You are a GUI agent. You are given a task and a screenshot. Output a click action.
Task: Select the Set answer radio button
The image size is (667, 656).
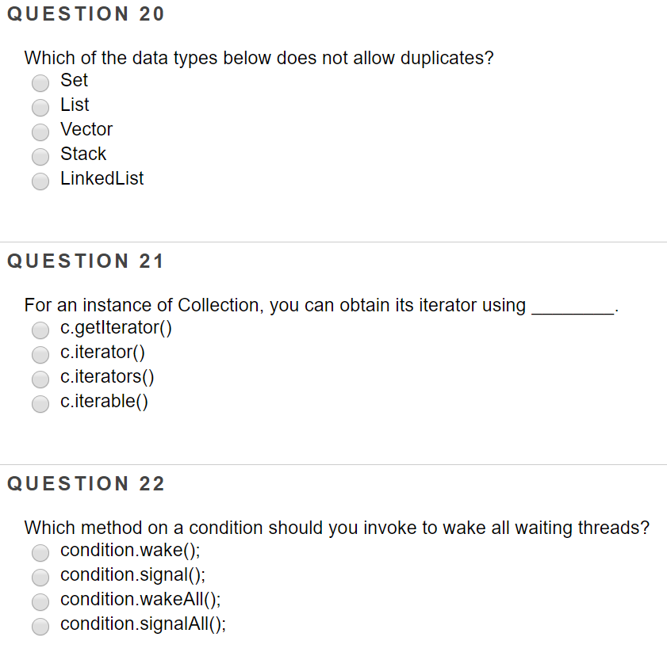click(x=40, y=82)
